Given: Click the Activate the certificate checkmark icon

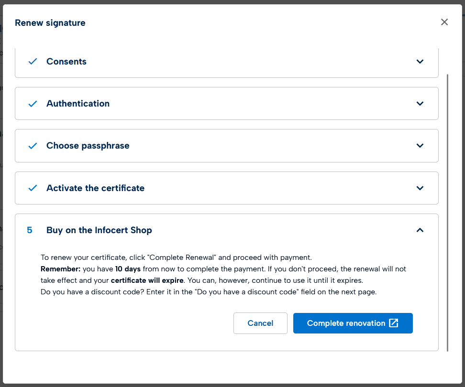Looking at the screenshot, I should (x=33, y=188).
